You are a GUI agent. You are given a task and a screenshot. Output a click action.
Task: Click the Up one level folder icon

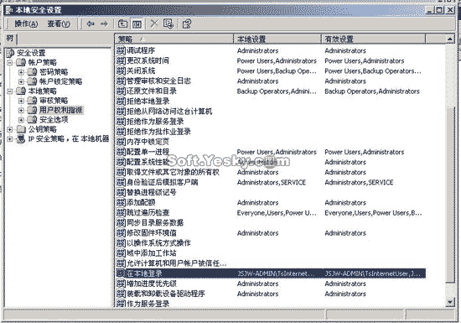(x=122, y=23)
